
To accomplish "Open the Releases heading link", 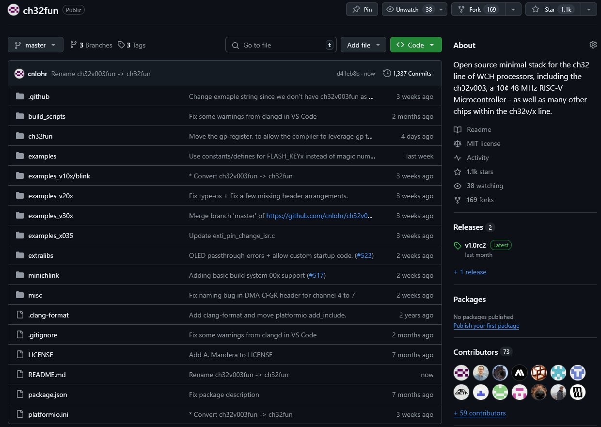I will pyautogui.click(x=468, y=227).
